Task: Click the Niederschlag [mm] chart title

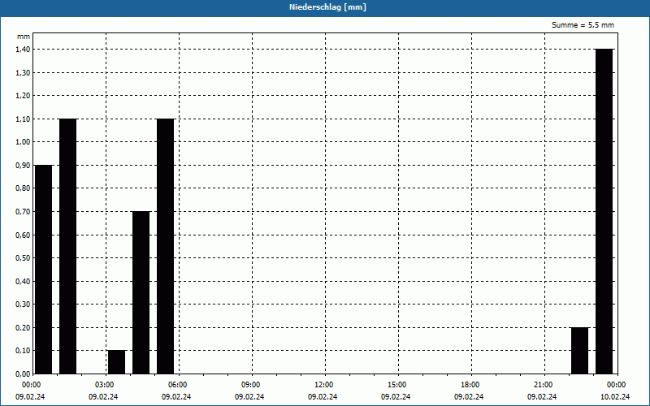Action: click(327, 7)
